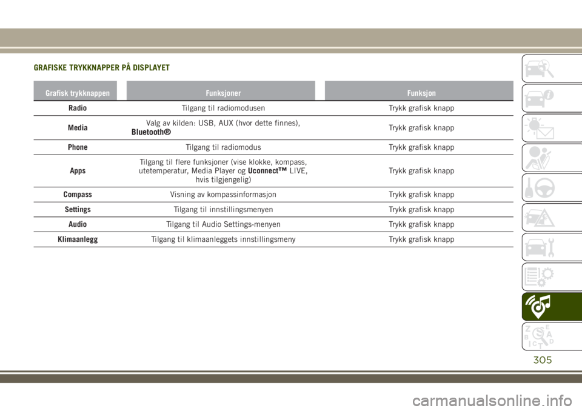This screenshot has width=582, height=411.
Task: Click 'Visning av kompassinformasjon' cell
Action: (223, 195)
